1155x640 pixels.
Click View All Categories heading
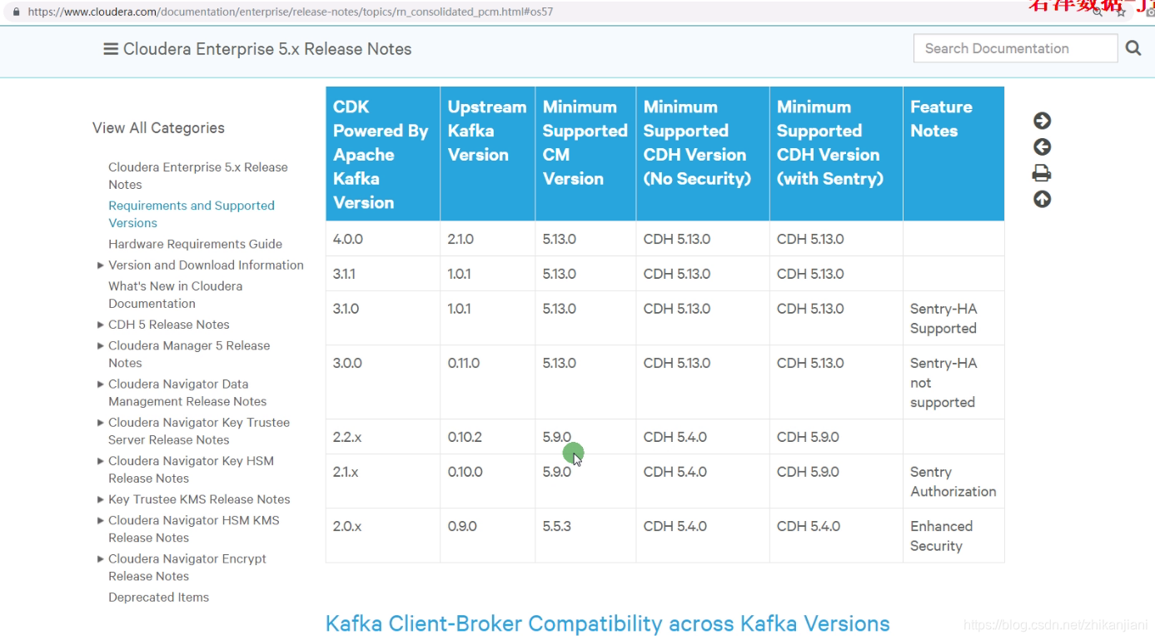[x=158, y=127]
